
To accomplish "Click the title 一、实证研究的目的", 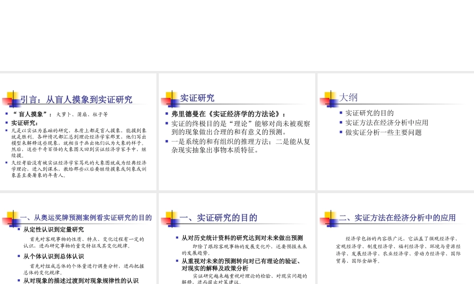I will coord(218,218).
